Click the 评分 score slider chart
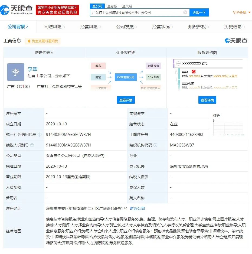 [228, 127]
